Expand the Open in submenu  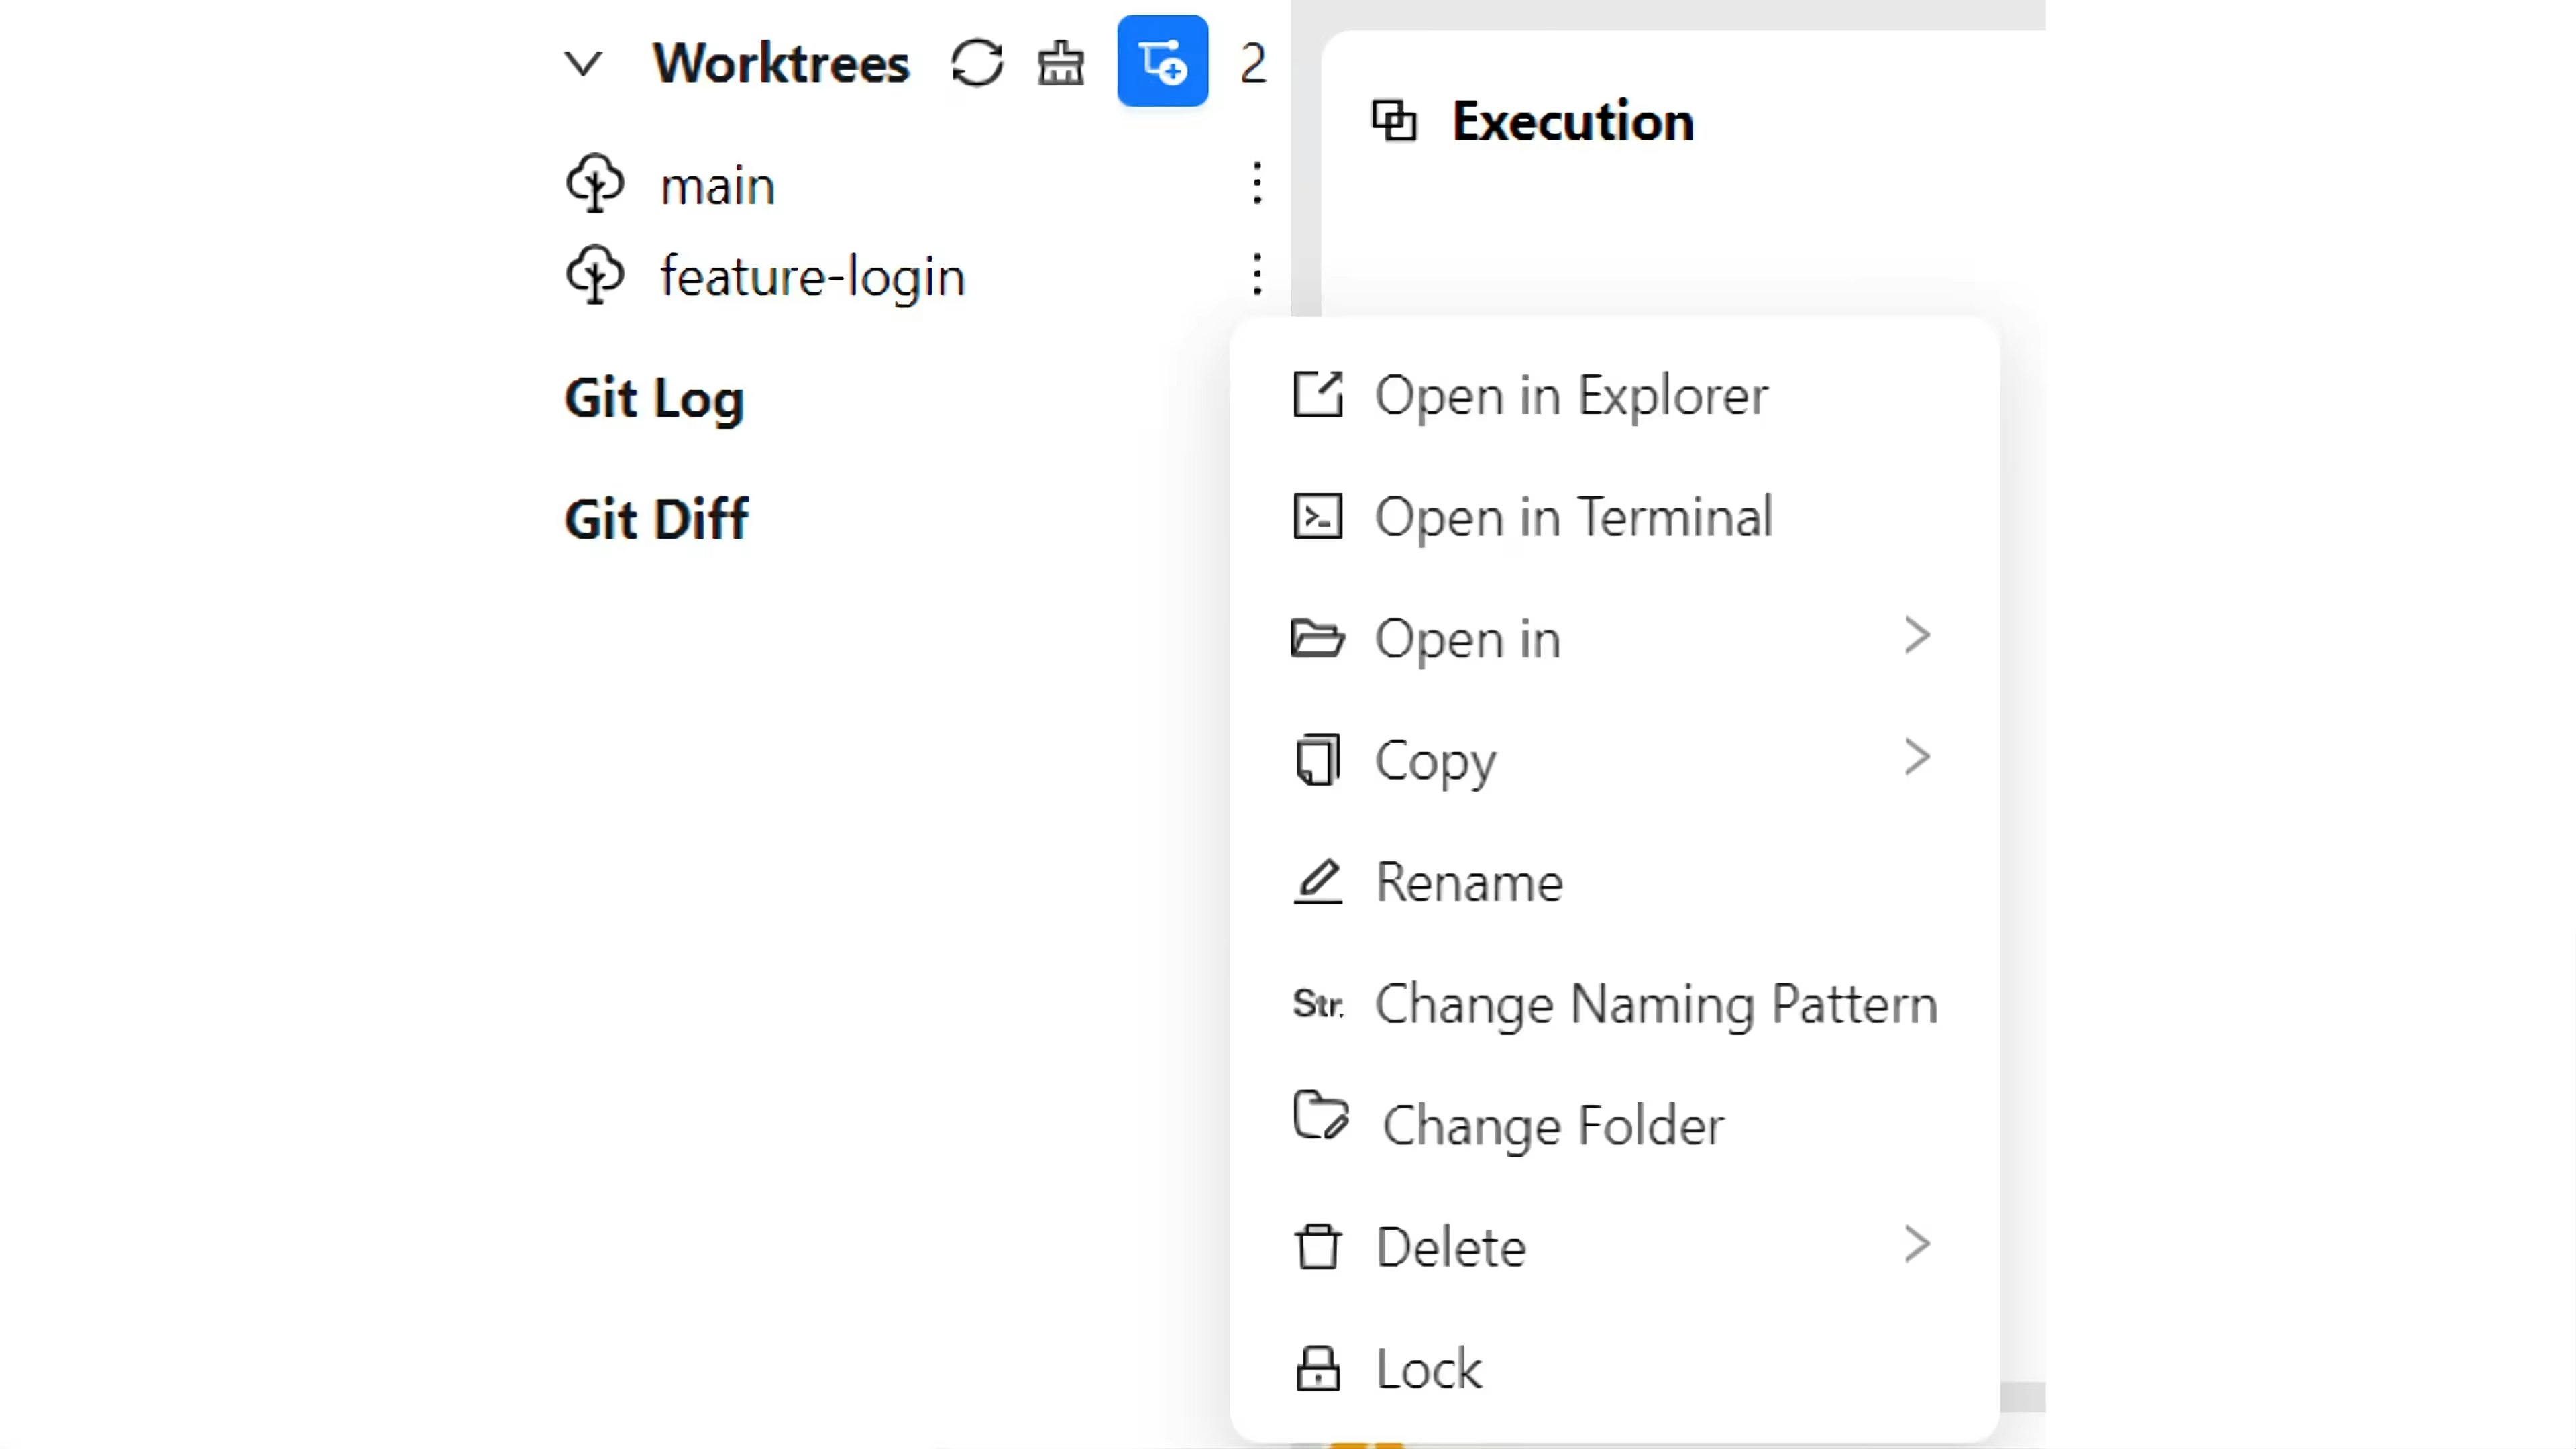[x=1915, y=636]
